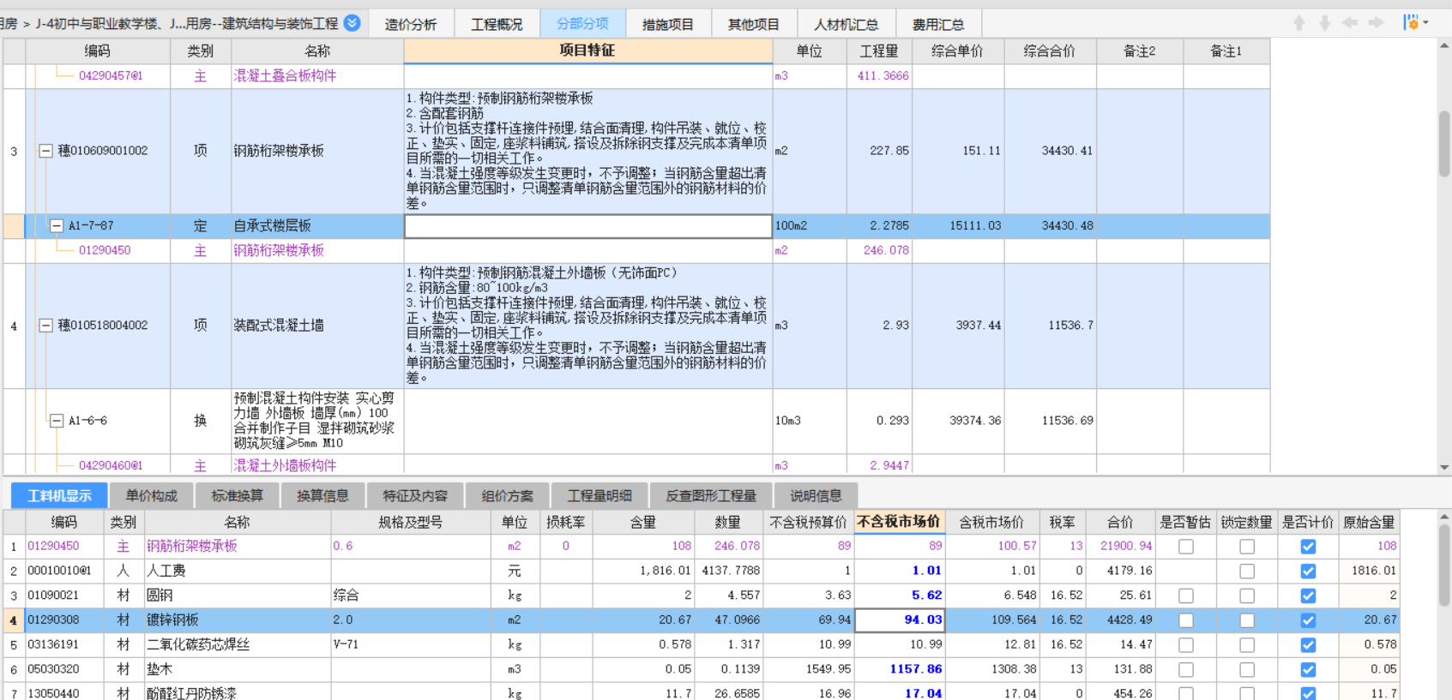The image size is (1452, 700).
Task: Open the 特征及内容 tab
Action: click(x=415, y=496)
